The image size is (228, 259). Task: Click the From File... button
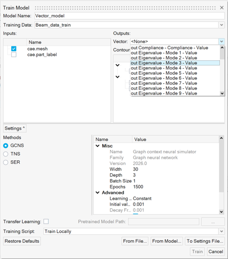(x=135, y=241)
